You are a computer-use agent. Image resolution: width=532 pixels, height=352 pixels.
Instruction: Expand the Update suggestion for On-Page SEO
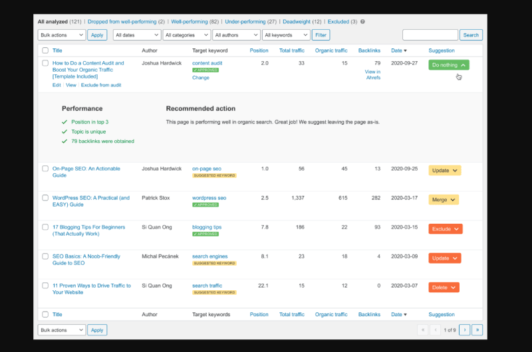coord(445,171)
